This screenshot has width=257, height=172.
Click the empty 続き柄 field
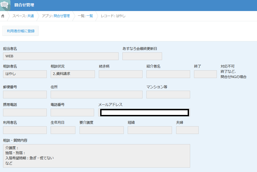[x=121, y=74]
